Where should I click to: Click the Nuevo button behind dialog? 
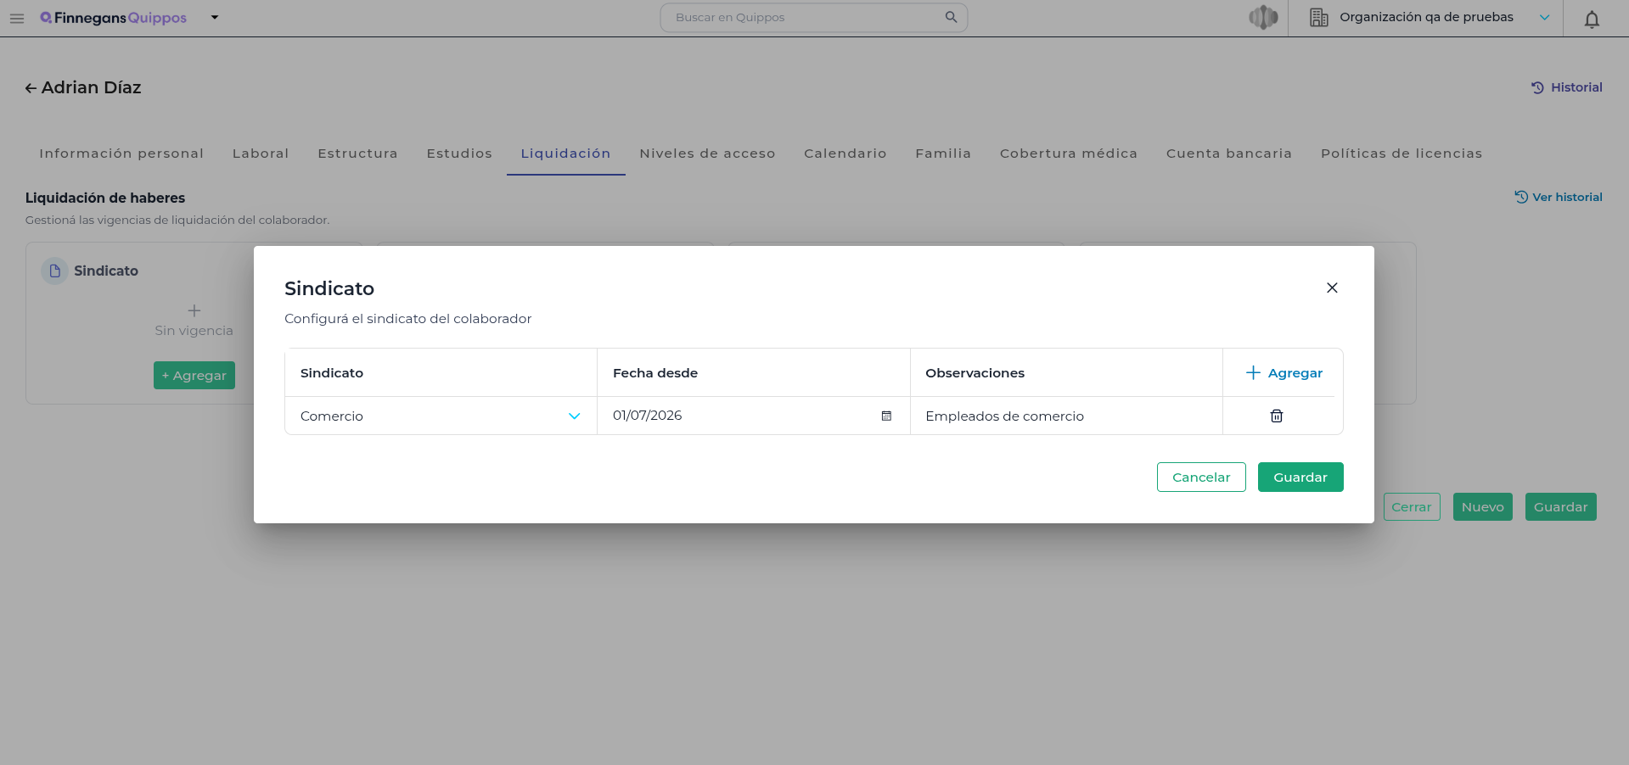(1483, 507)
